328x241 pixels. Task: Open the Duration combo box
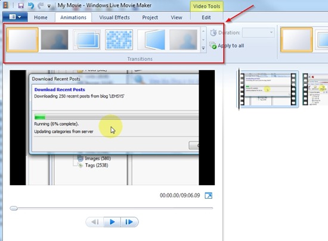coord(258,33)
